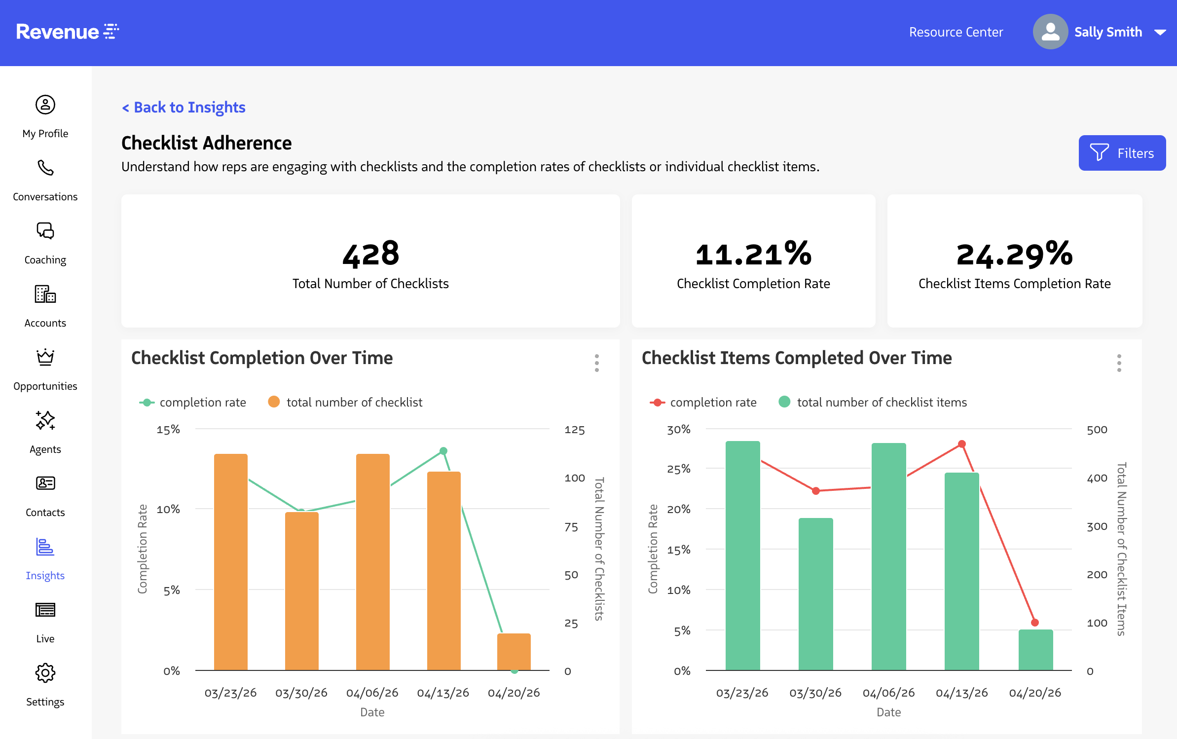Open Resource Center in header
The image size is (1177, 739).
[x=956, y=33]
